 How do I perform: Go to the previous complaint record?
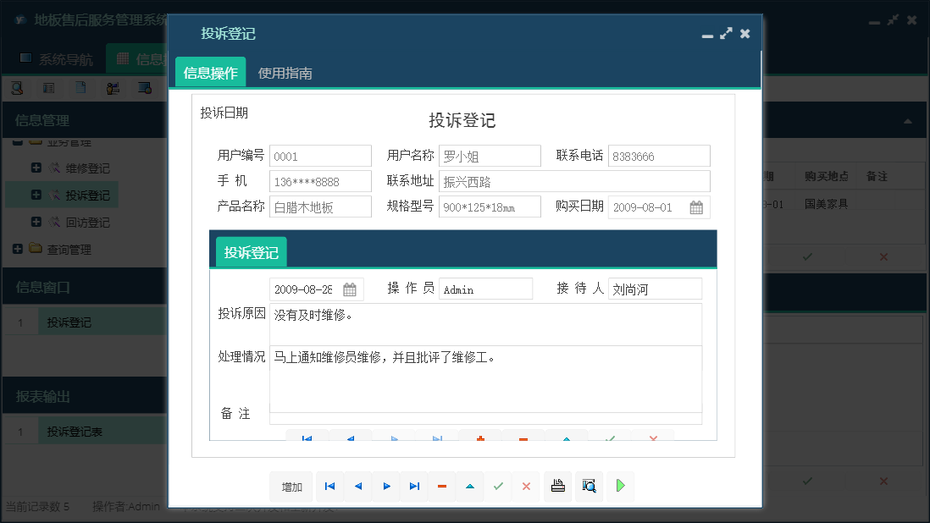tap(358, 487)
